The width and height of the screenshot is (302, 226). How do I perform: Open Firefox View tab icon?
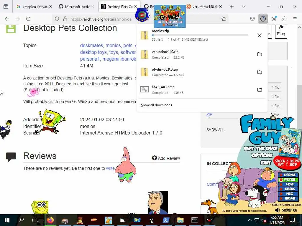6,6
